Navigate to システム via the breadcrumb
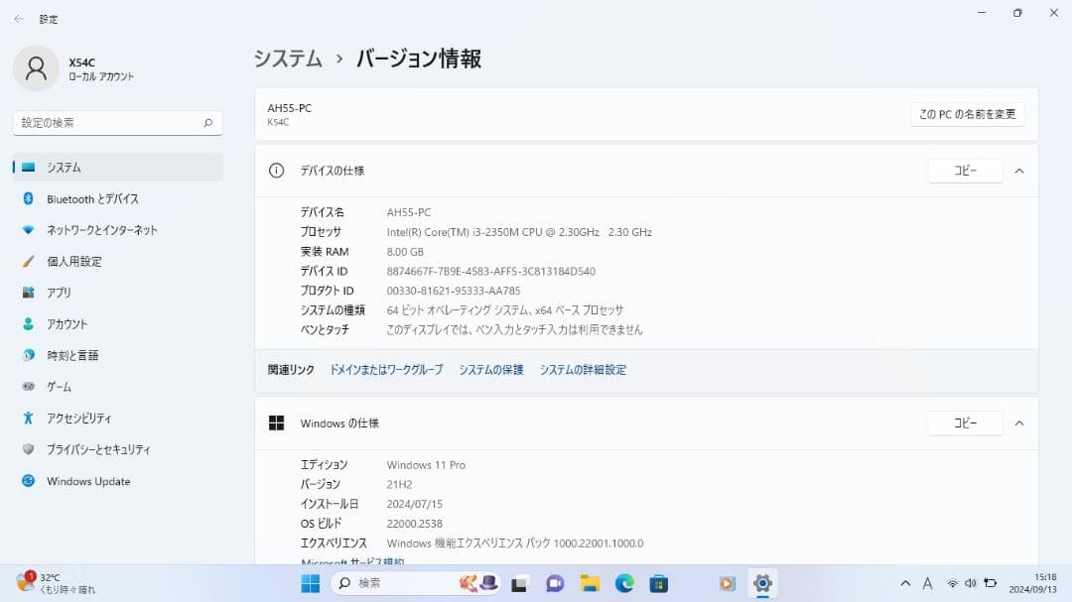The height and width of the screenshot is (602, 1072). click(x=288, y=60)
